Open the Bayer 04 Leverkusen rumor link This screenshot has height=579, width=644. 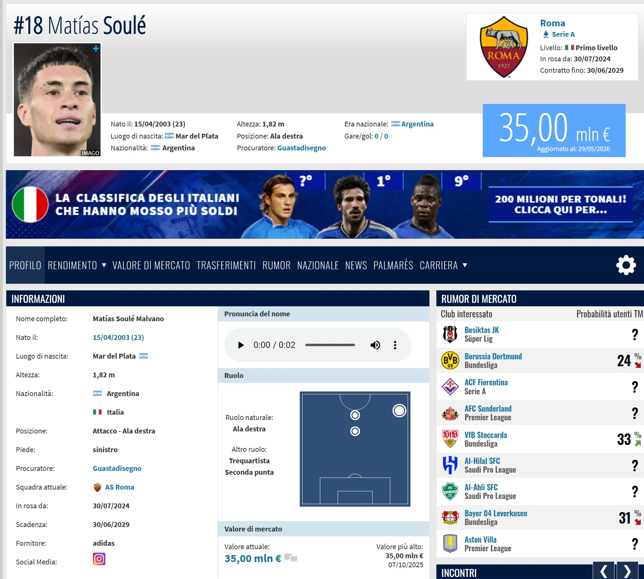pyautogui.click(x=496, y=513)
